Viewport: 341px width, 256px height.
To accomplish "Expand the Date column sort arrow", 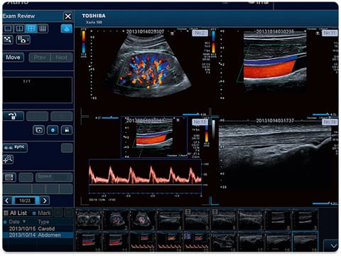I will click(x=24, y=222).
